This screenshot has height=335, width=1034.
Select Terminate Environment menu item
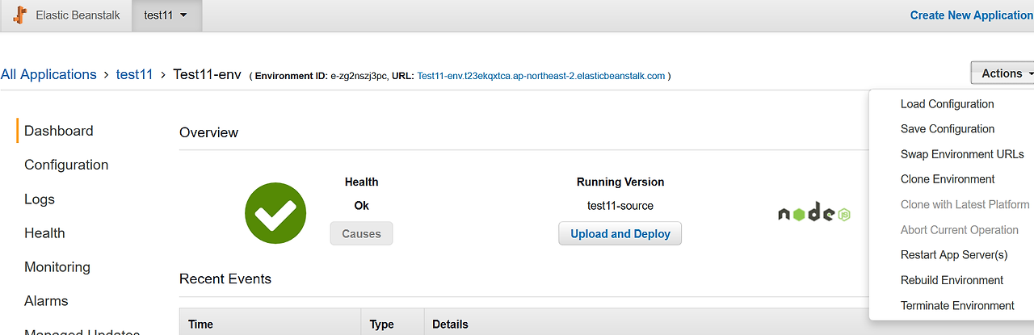(957, 306)
